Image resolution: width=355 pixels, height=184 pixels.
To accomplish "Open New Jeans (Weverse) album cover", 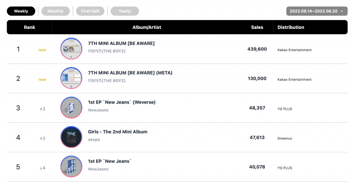I will click(x=71, y=108).
